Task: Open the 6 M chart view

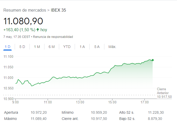Action: pos(52,47)
